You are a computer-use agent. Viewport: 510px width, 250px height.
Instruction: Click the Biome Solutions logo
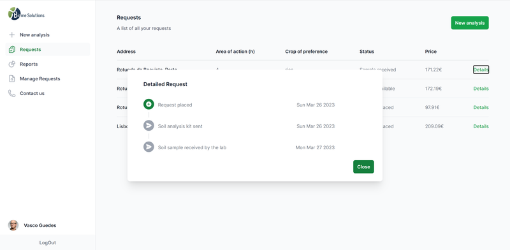pyautogui.click(x=26, y=13)
